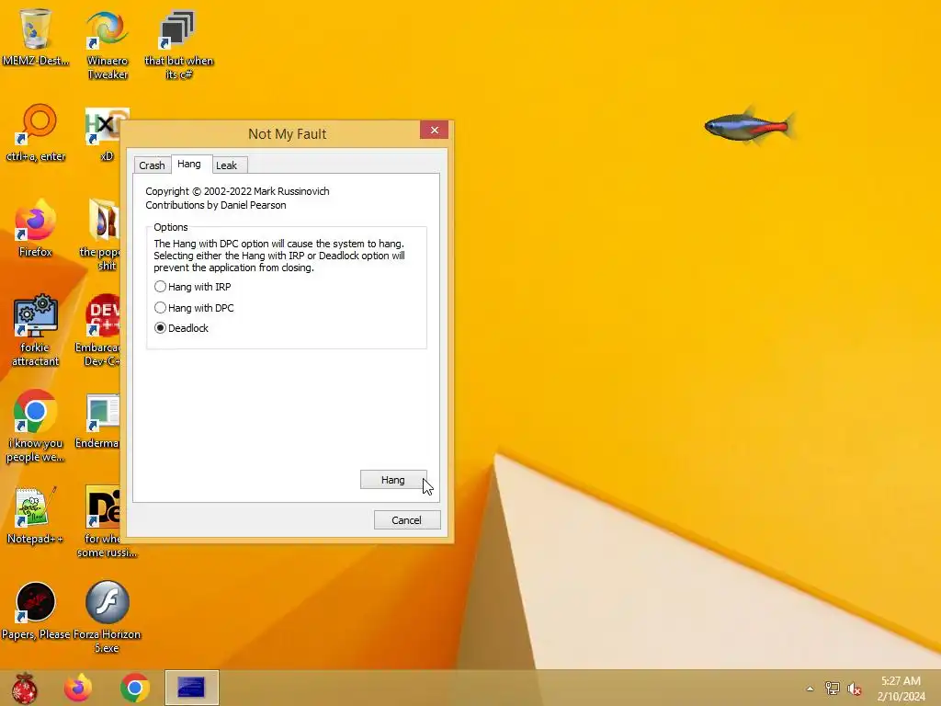Image resolution: width=941 pixels, height=706 pixels.
Task: Click the Hang tab
Action: [189, 164]
